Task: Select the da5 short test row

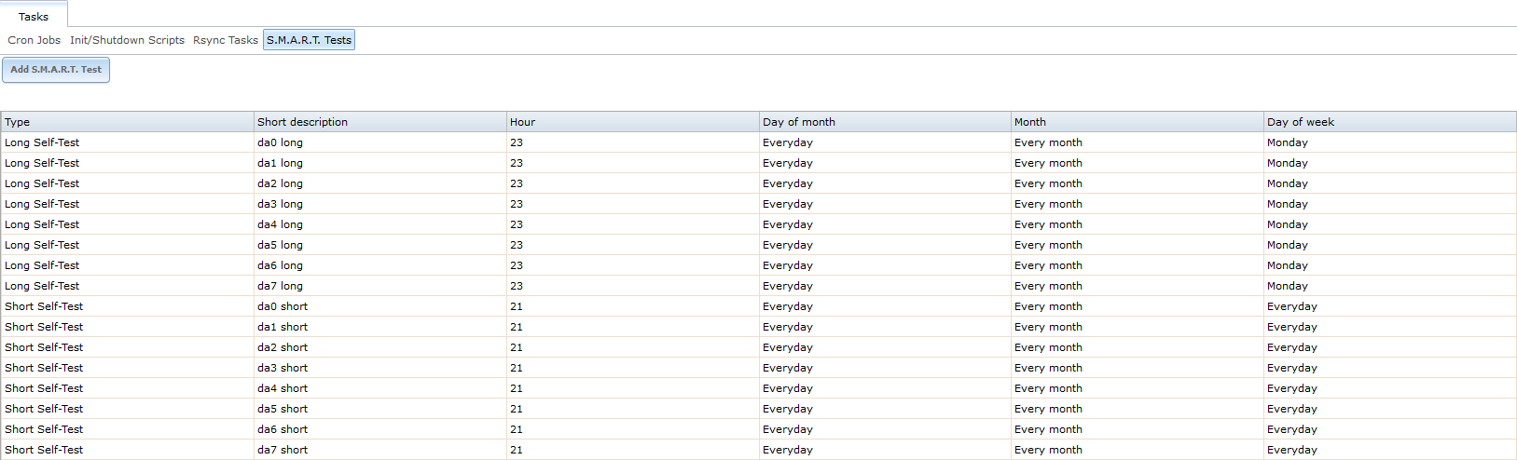Action: click(758, 409)
